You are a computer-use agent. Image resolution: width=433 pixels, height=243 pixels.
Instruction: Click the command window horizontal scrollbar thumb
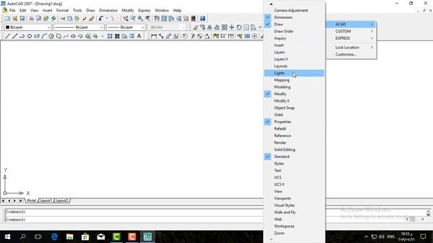coord(413,219)
